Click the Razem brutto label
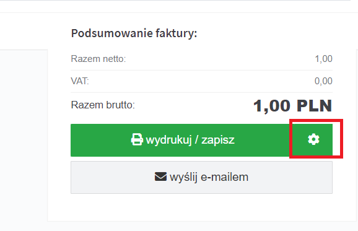The width and height of the screenshot is (358, 231). 103,105
